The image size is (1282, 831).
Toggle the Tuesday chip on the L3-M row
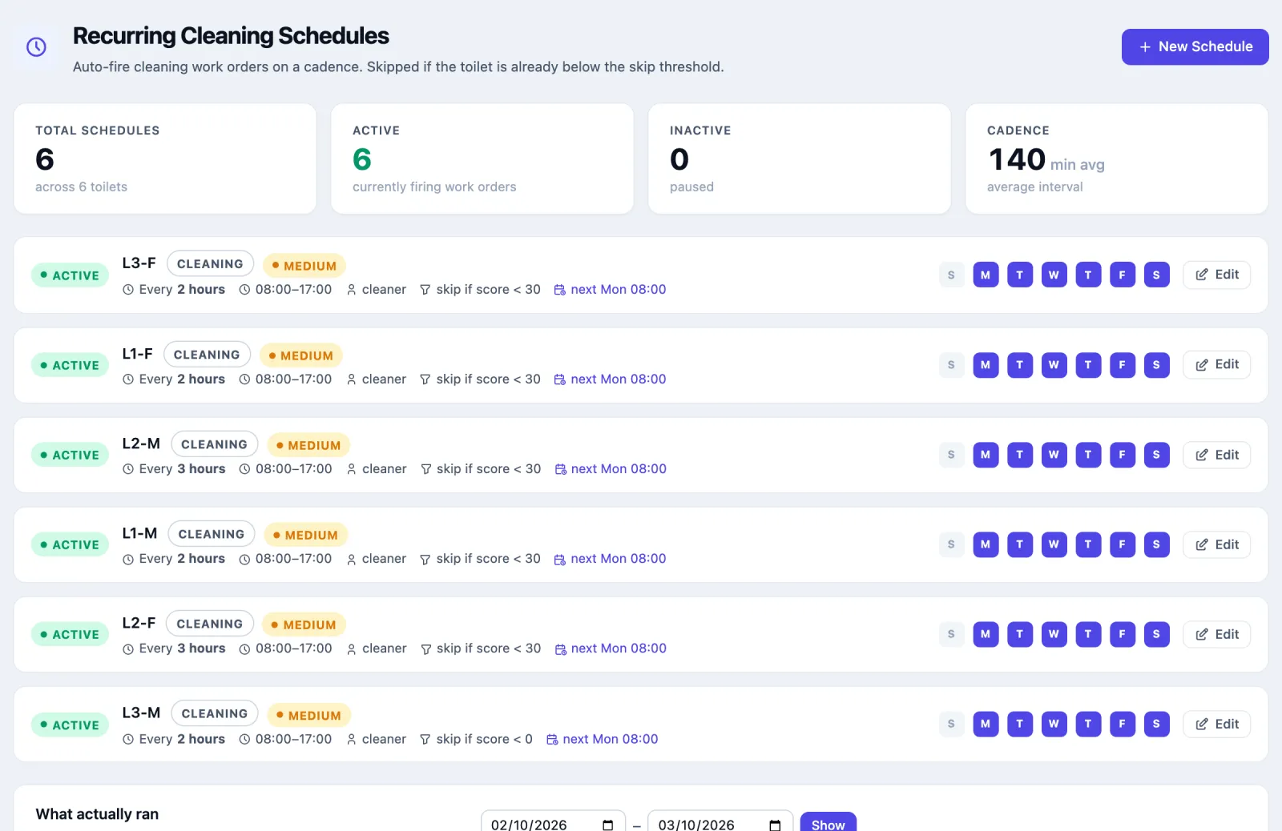(1019, 724)
